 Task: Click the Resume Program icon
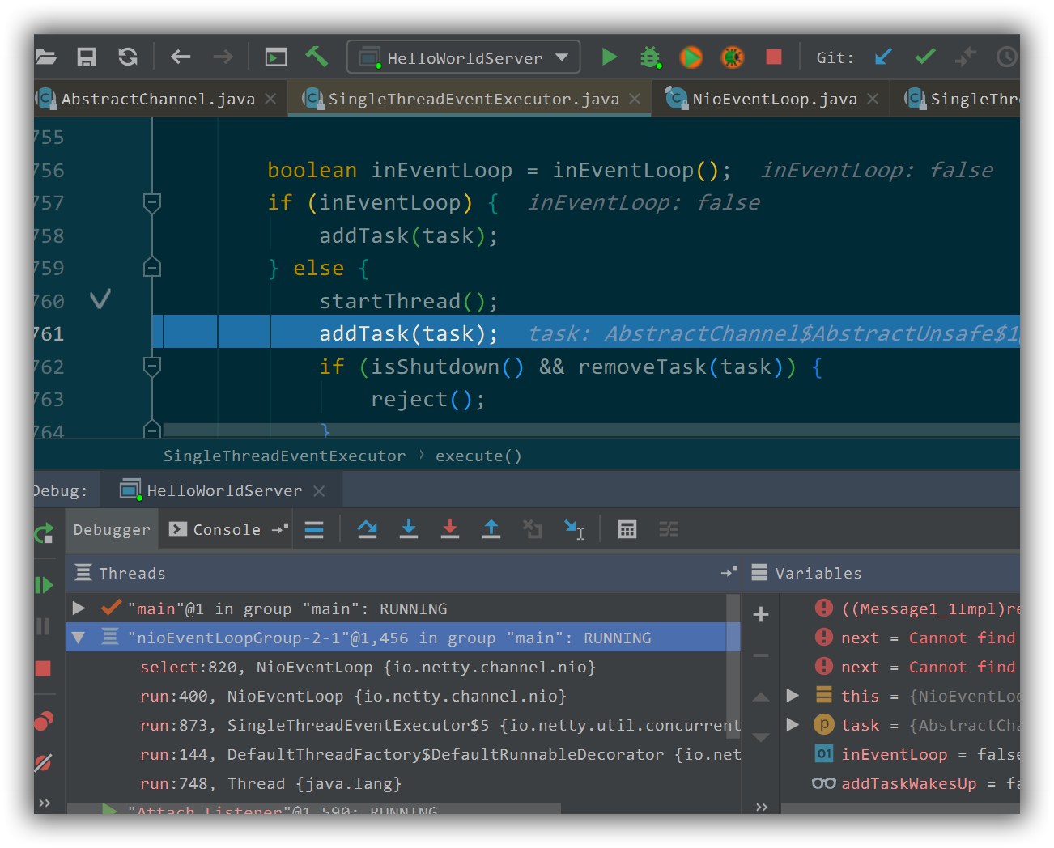44,584
